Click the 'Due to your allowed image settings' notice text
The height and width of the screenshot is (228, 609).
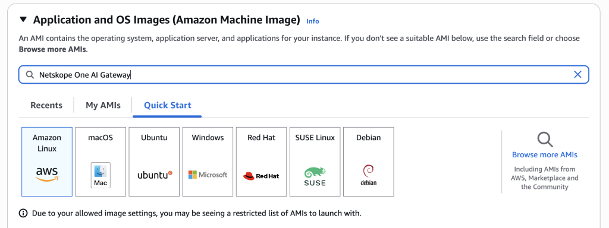196,213
